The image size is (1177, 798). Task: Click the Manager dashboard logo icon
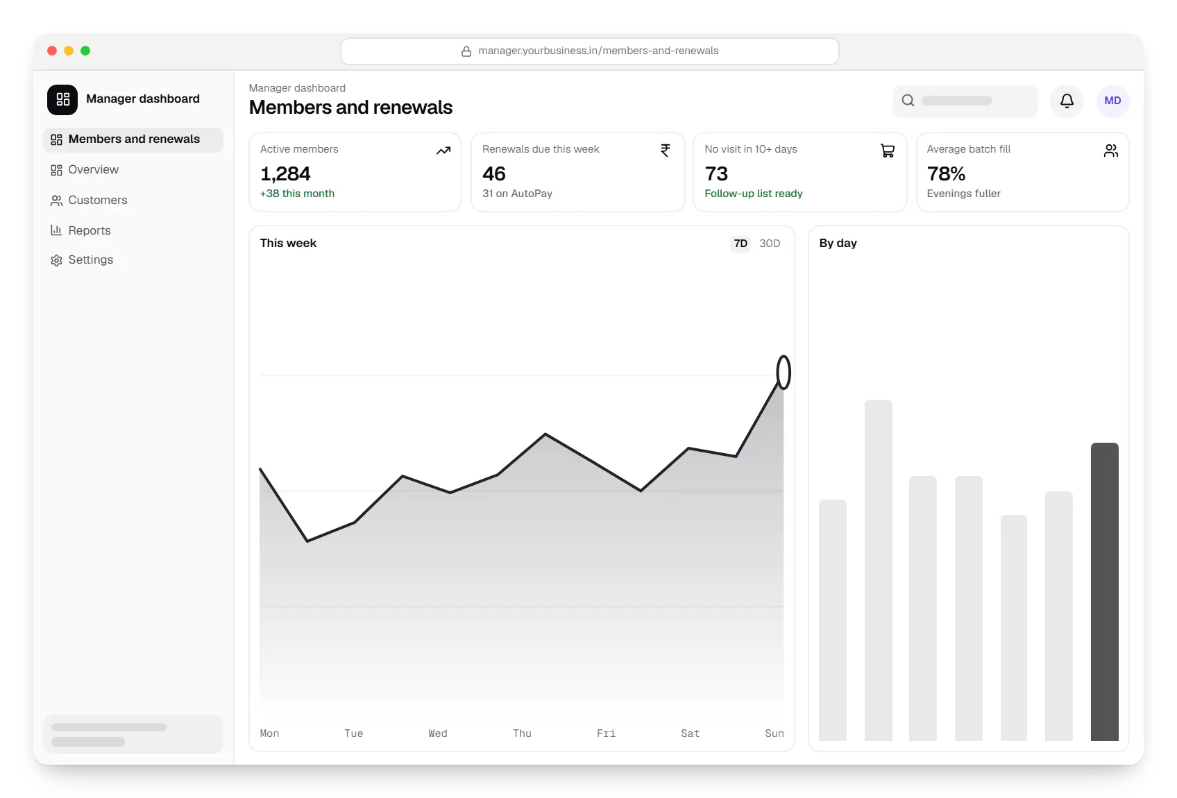tap(62, 99)
